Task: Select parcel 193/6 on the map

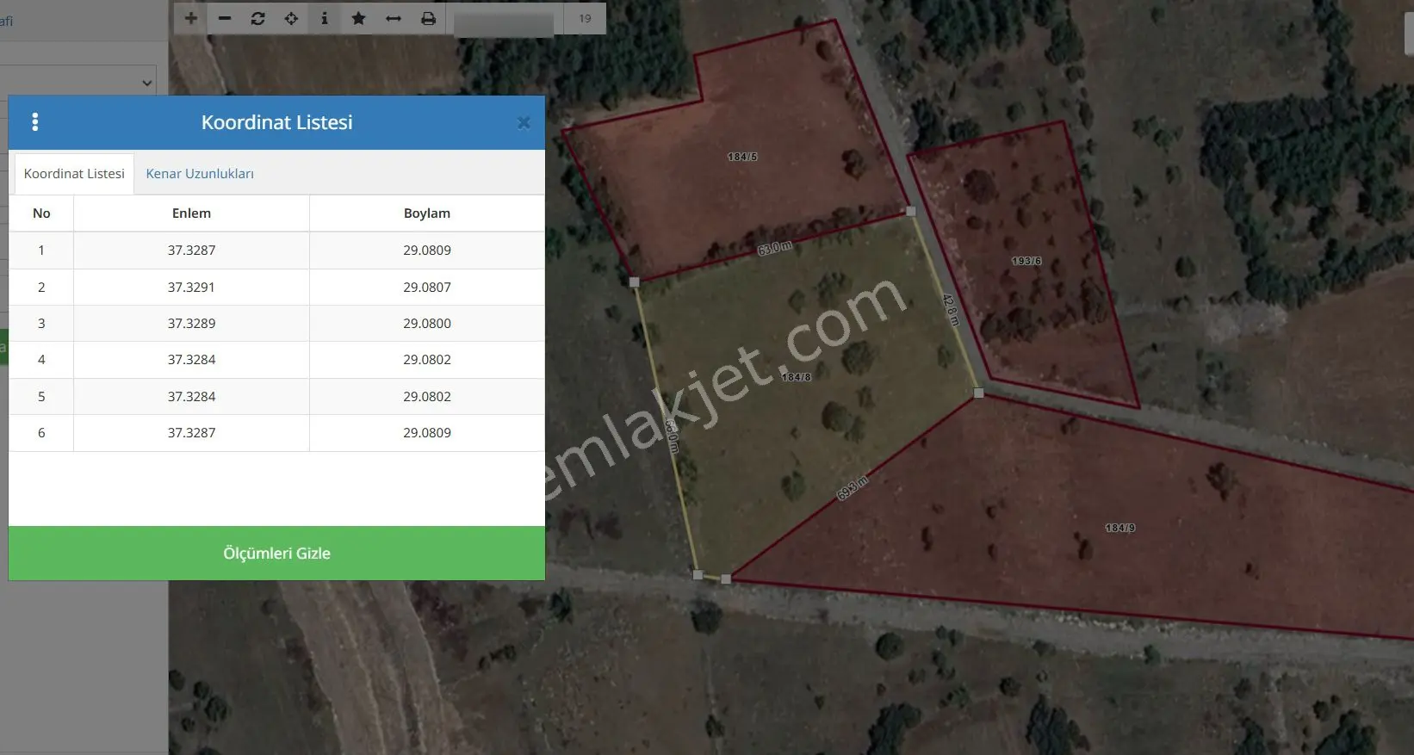Action: pos(1026,261)
